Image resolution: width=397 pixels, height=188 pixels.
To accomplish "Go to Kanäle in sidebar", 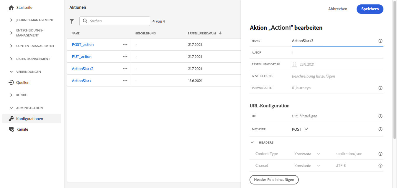I will pyautogui.click(x=22, y=129).
